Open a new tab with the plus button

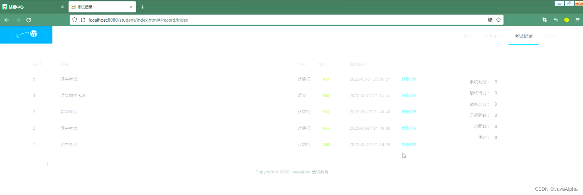(x=142, y=7)
